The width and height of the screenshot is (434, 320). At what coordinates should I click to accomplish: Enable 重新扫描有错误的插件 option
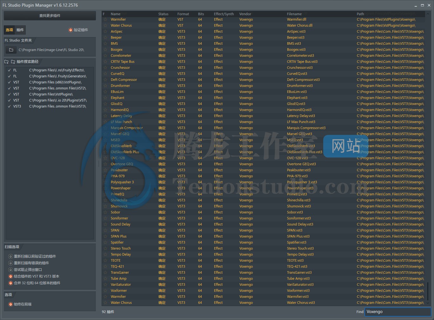(x=10, y=263)
